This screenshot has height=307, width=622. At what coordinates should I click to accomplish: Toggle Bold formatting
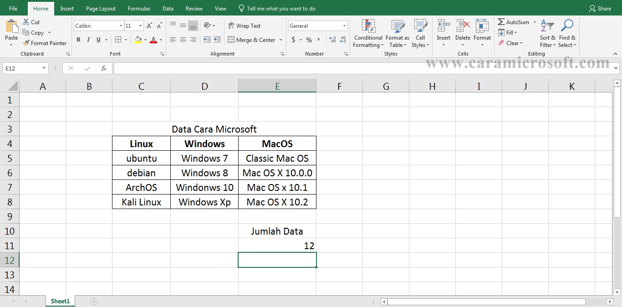[x=78, y=40]
